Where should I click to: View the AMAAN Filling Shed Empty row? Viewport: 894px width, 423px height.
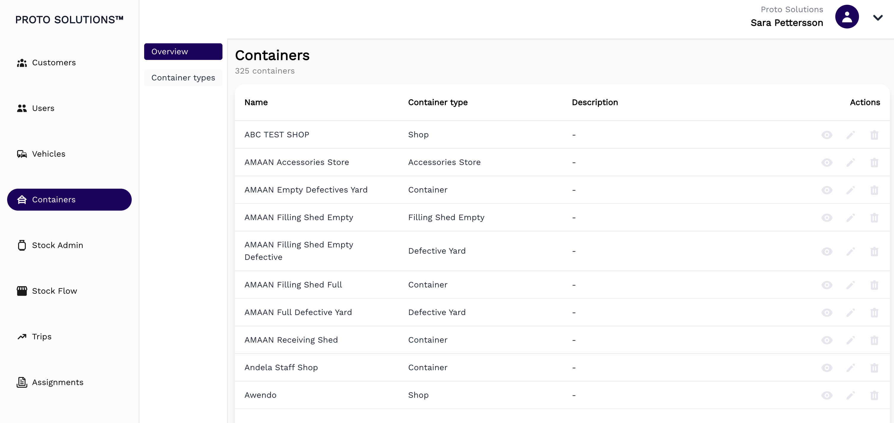(827, 217)
